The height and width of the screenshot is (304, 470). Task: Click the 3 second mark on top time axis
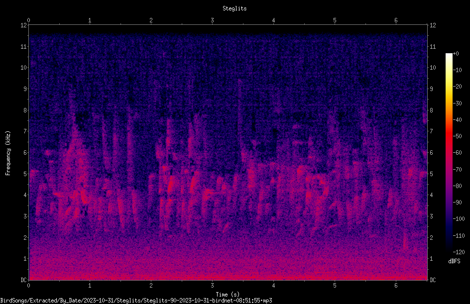[212, 20]
